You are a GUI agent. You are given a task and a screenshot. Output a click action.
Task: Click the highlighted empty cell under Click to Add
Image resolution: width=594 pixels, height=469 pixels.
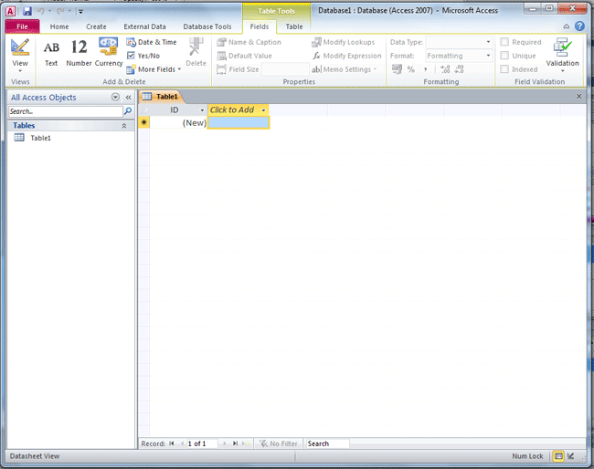(x=239, y=122)
